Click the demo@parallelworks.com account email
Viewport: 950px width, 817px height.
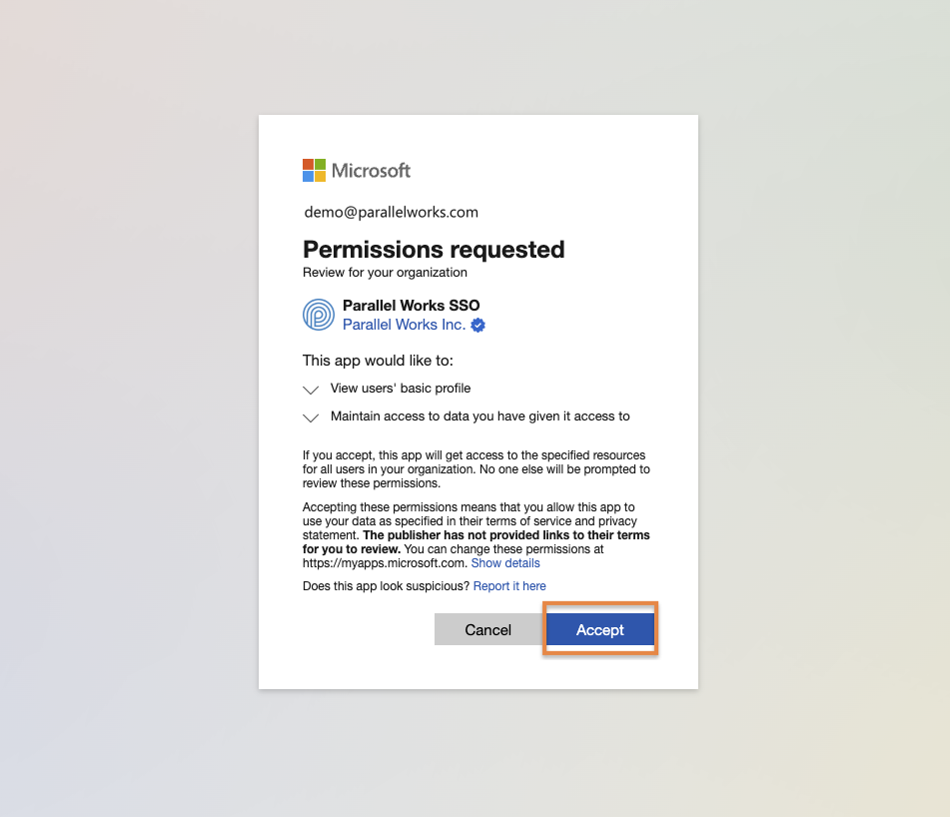tap(390, 212)
